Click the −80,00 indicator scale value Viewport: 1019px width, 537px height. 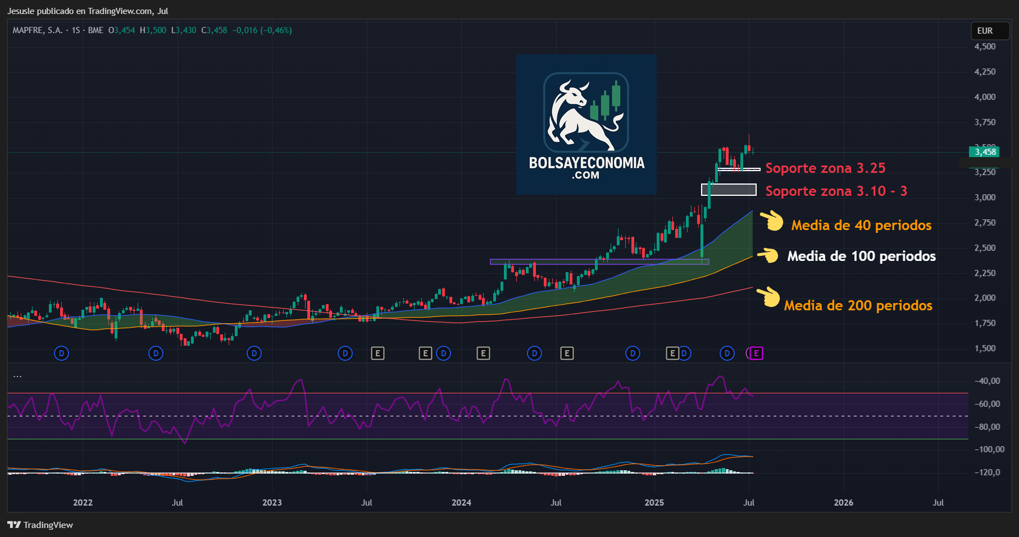[987, 427]
